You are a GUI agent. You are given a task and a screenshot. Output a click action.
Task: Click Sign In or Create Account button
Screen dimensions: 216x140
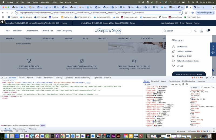[189, 74]
